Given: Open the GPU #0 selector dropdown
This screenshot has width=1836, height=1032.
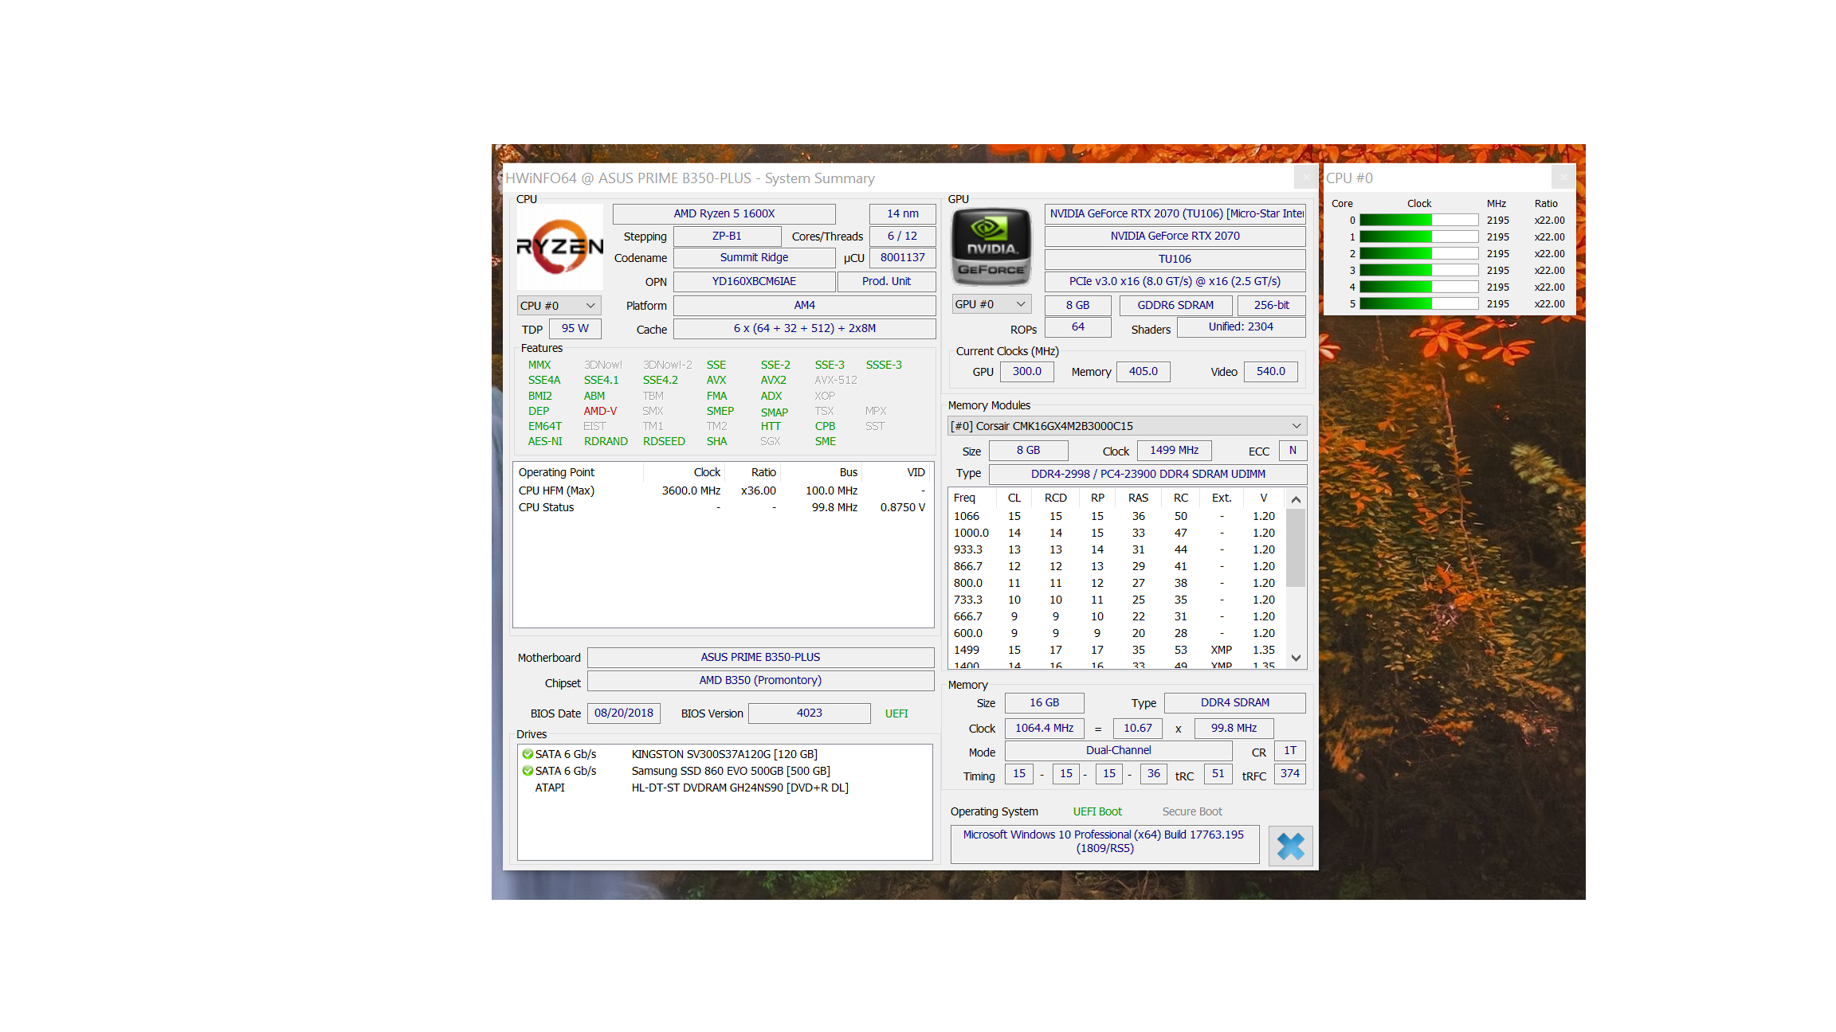Looking at the screenshot, I should coord(991,304).
